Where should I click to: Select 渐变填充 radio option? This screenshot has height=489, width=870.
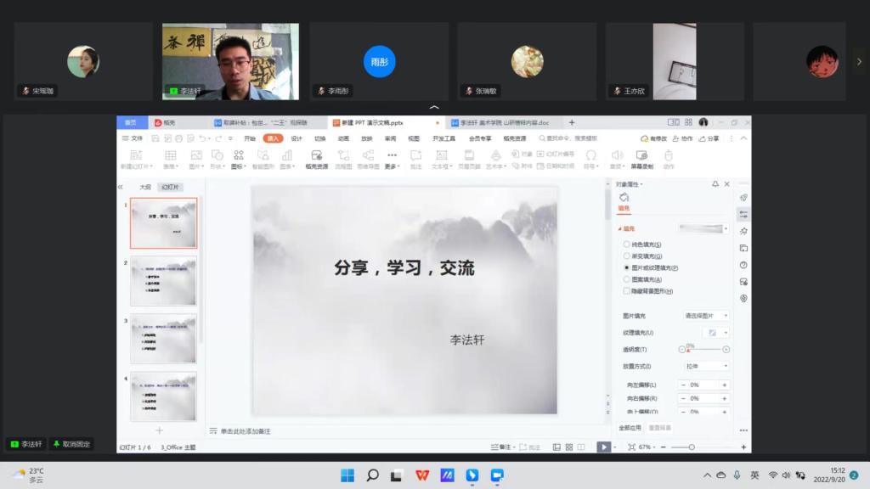(627, 256)
